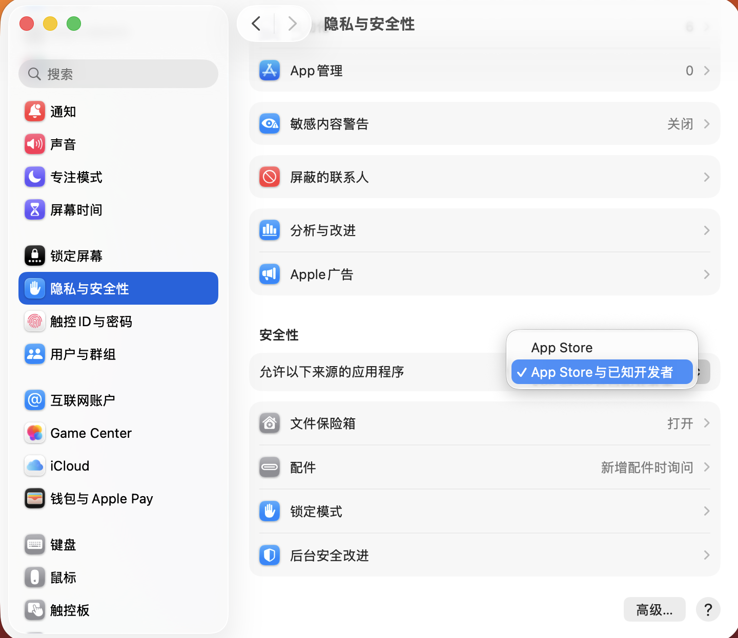Click the 允许以下来源的应用程序 label

(332, 372)
